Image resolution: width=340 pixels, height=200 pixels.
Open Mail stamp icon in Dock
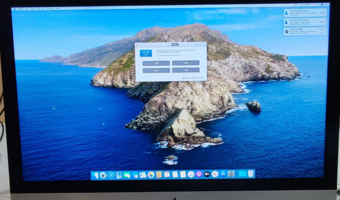119,175
